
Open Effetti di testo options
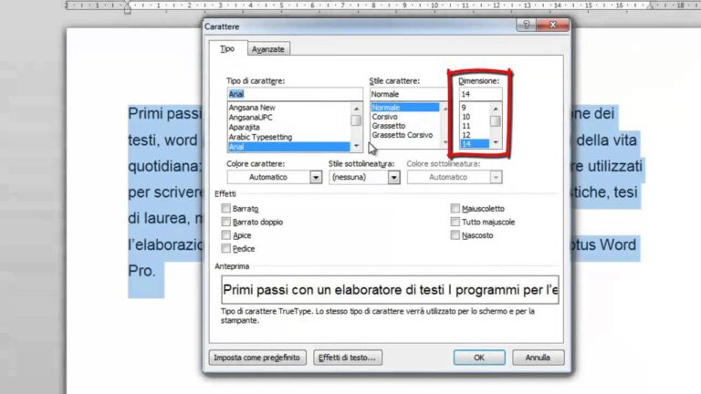coord(348,358)
